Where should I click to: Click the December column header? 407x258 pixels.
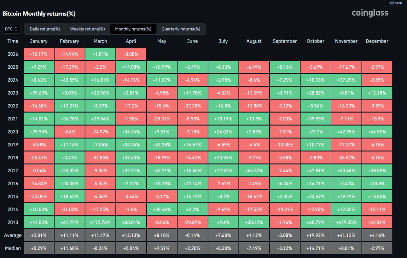[377, 41]
